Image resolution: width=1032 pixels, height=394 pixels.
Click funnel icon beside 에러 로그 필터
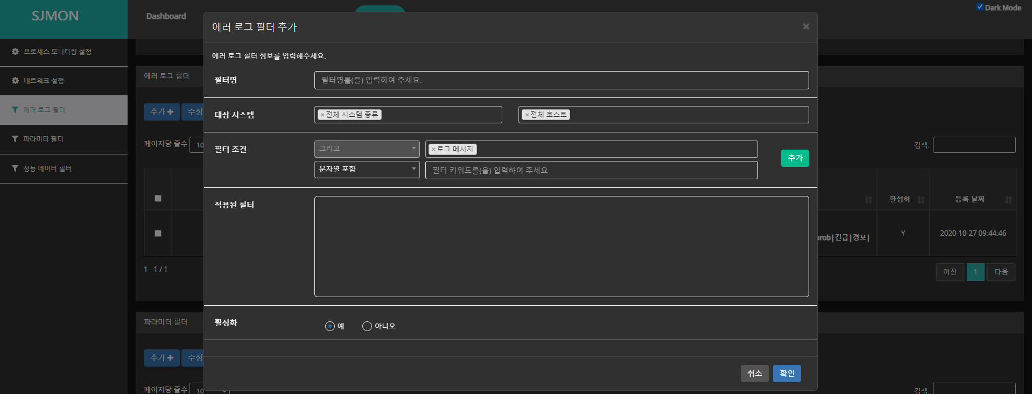click(x=15, y=110)
